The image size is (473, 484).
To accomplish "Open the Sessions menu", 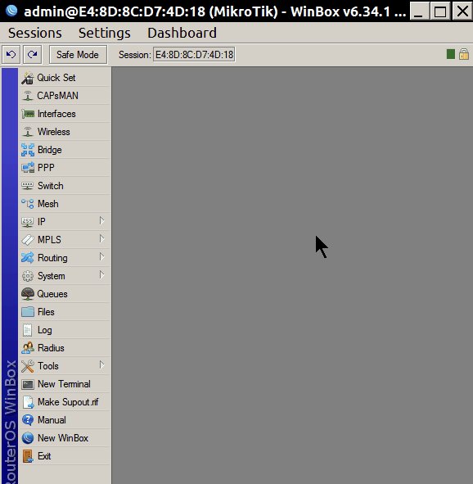I will click(x=35, y=33).
